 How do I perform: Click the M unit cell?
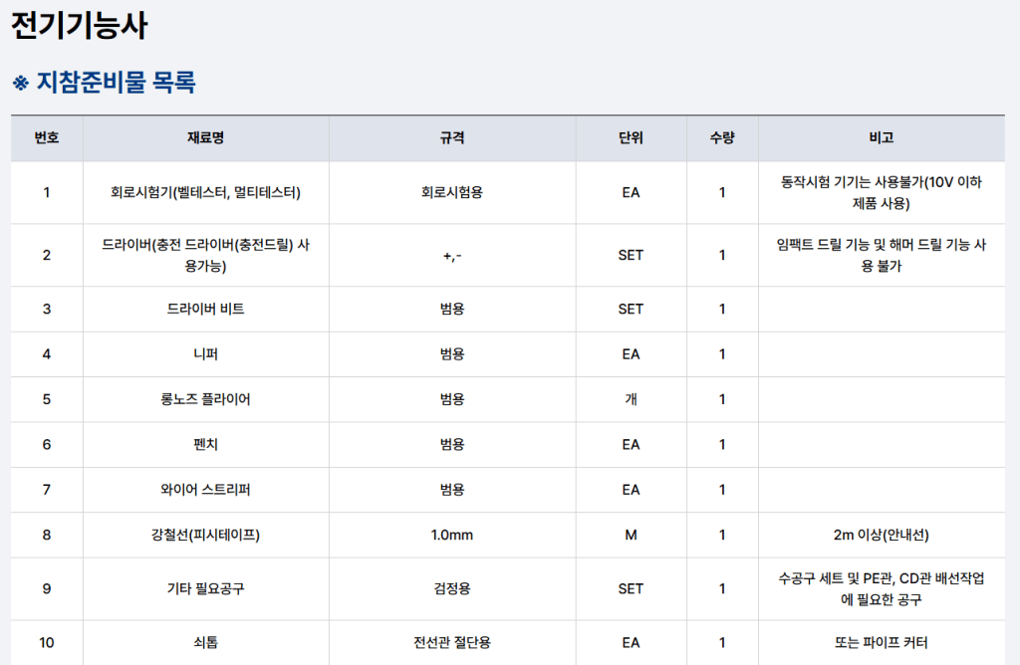tap(631, 535)
